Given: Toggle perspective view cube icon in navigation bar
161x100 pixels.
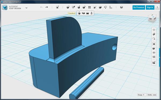Looking at the screenshot, I should pos(154,48).
